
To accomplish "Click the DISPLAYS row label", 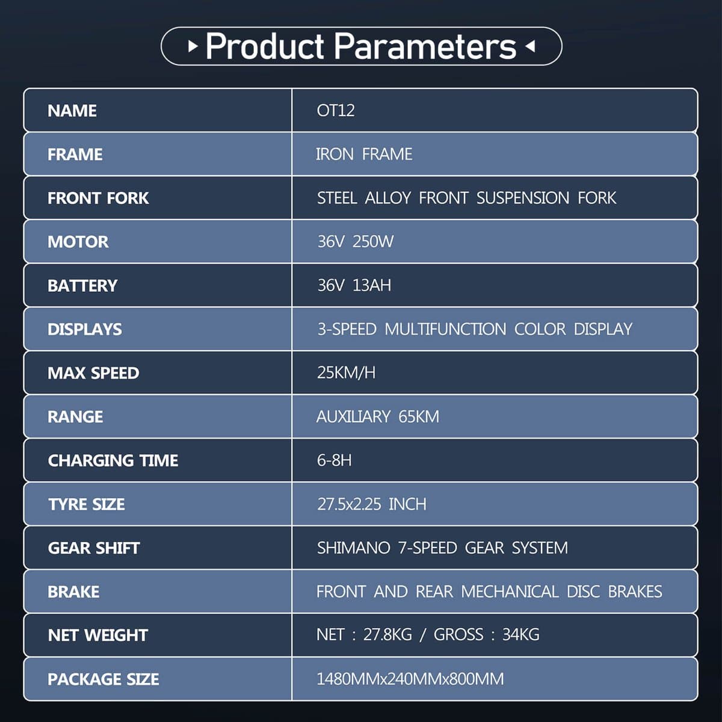I will coord(85,329).
